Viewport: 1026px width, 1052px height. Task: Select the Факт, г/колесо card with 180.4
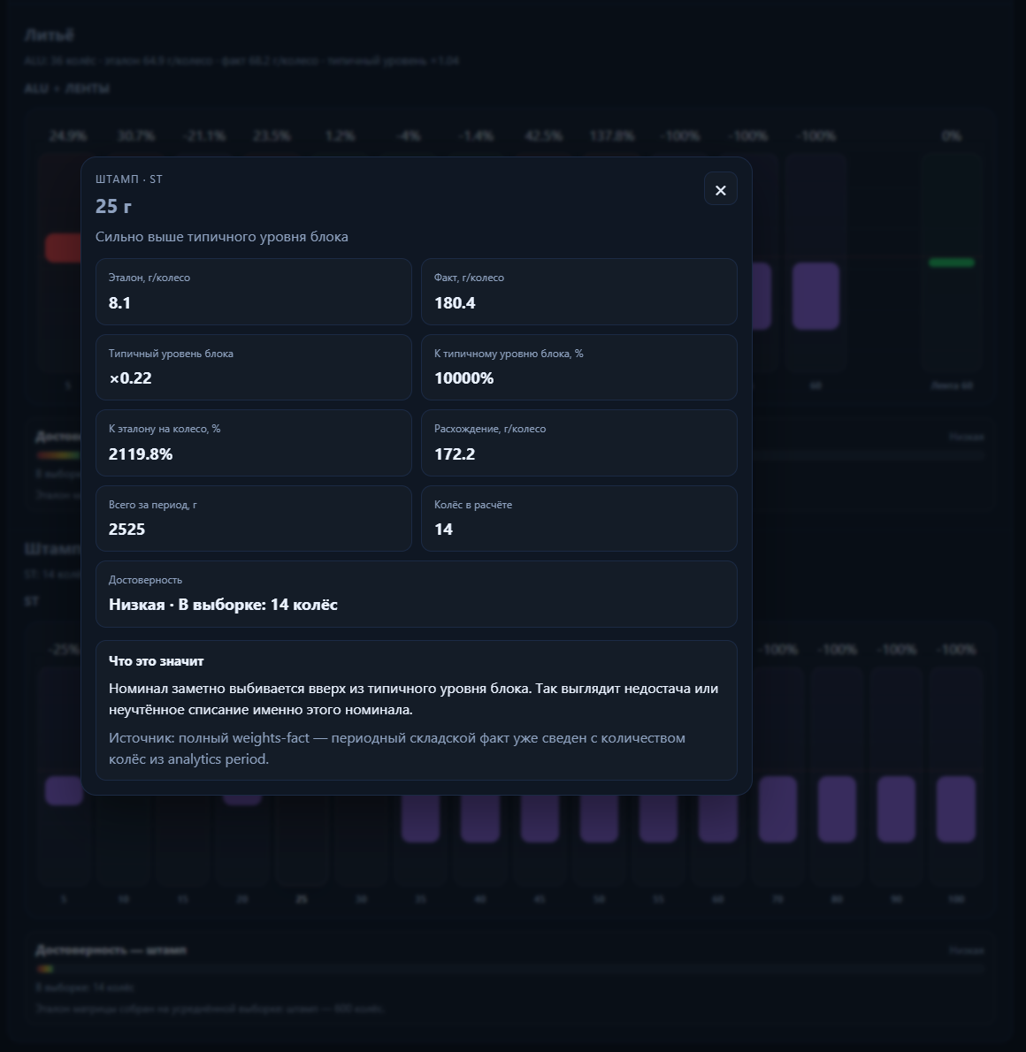tap(578, 292)
